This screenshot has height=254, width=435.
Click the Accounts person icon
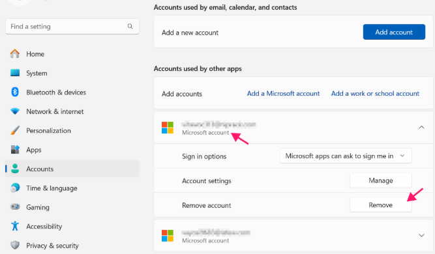(x=15, y=169)
